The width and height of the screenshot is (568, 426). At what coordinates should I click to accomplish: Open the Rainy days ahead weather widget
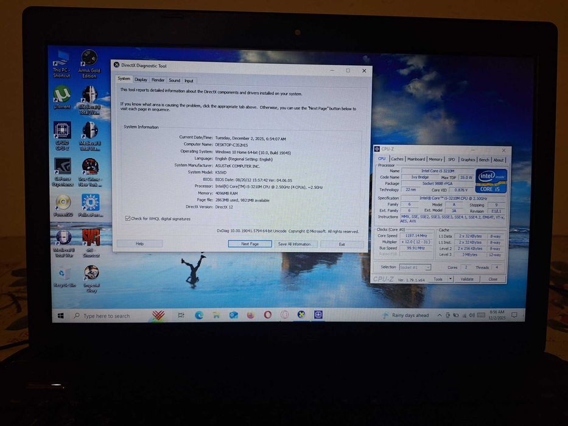tap(405, 315)
